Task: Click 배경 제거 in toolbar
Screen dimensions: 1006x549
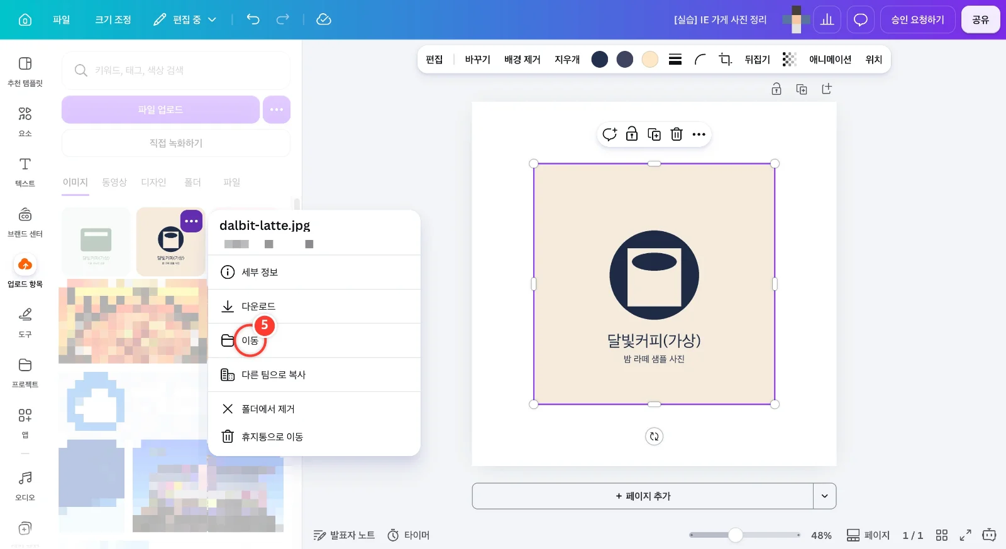Action: click(x=522, y=59)
